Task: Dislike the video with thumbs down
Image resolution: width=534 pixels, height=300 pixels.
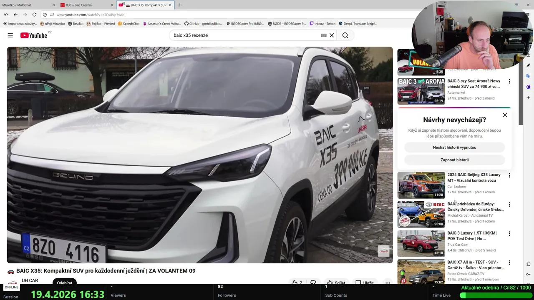Action: tap(313, 282)
